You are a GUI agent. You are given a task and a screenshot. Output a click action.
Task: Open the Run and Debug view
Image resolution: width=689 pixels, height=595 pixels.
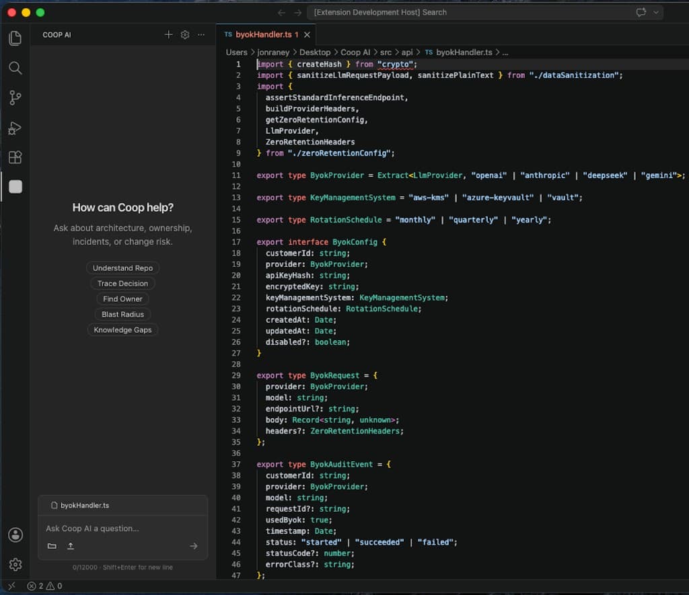click(x=15, y=128)
